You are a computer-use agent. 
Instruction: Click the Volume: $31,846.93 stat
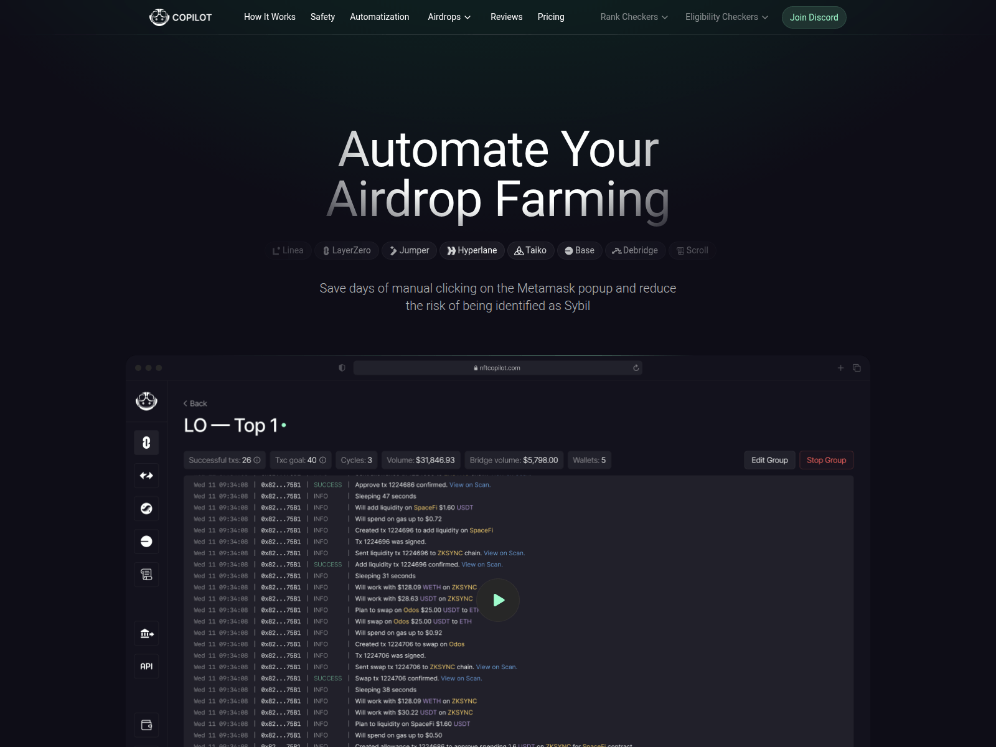pos(421,460)
